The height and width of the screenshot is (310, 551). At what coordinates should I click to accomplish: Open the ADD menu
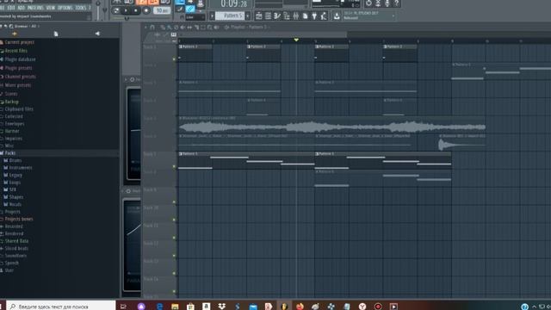tap(21, 8)
